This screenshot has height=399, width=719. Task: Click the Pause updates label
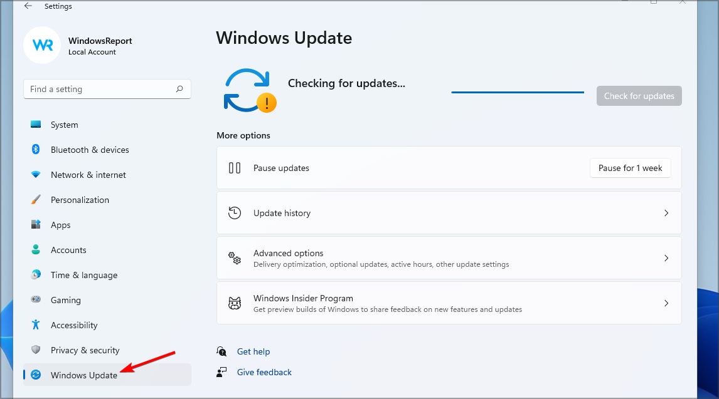click(281, 168)
